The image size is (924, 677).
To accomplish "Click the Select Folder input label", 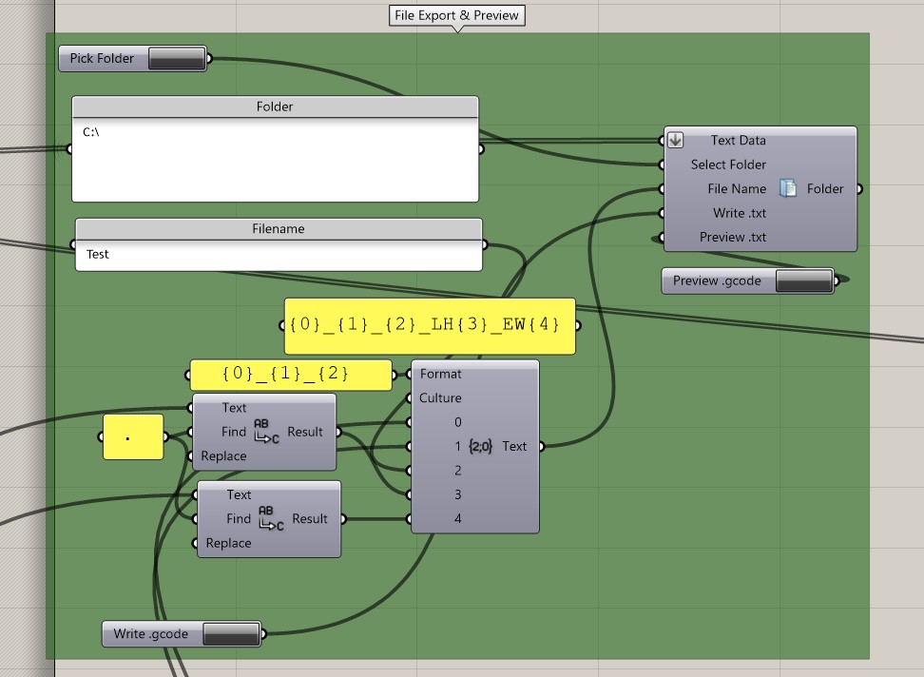I will point(727,164).
